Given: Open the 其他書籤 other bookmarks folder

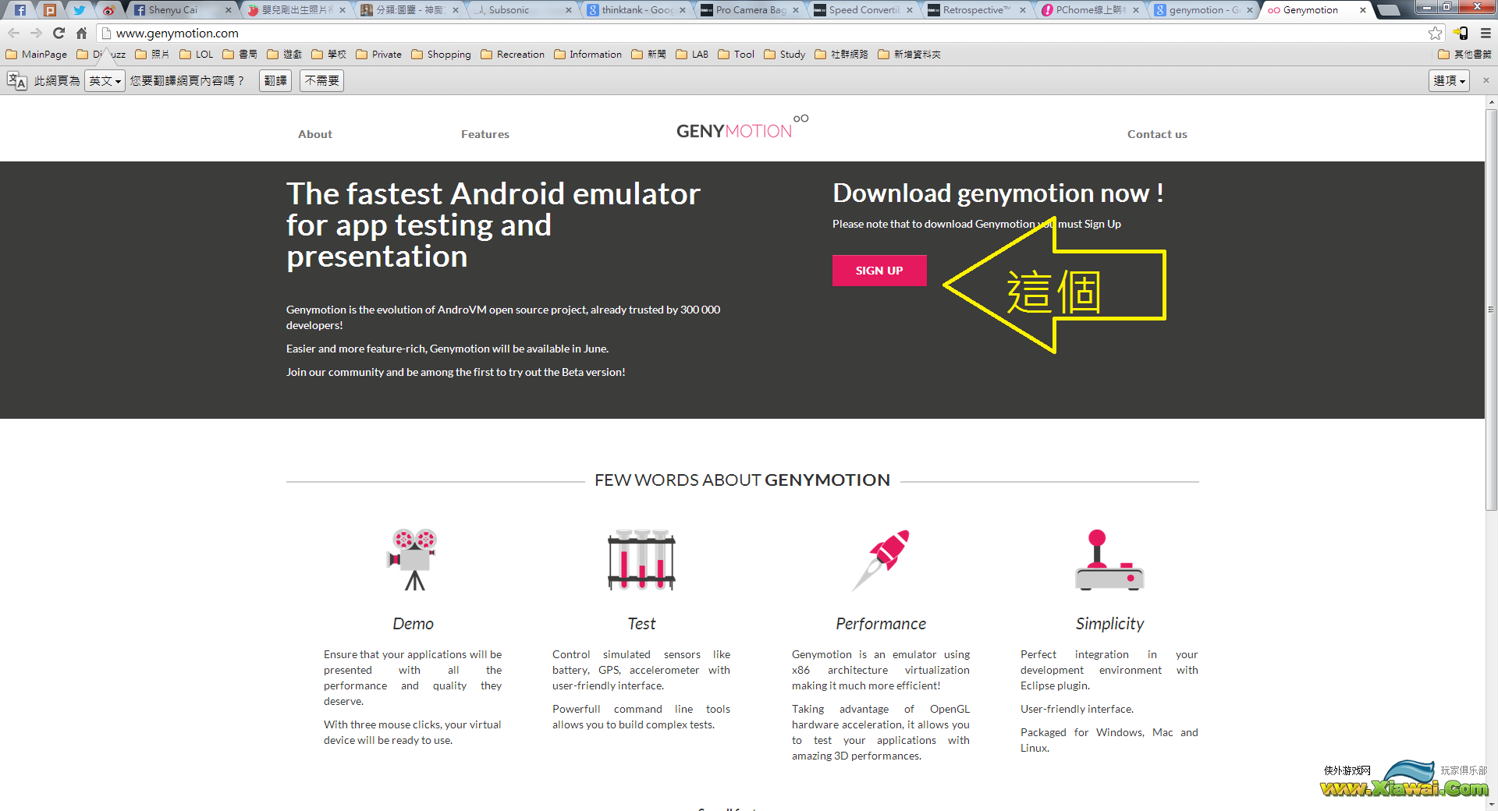Looking at the screenshot, I should [1464, 55].
